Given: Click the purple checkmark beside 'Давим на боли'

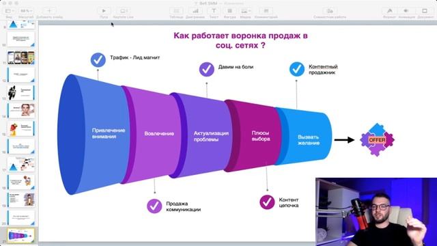Looking at the screenshot, I should click(206, 69).
